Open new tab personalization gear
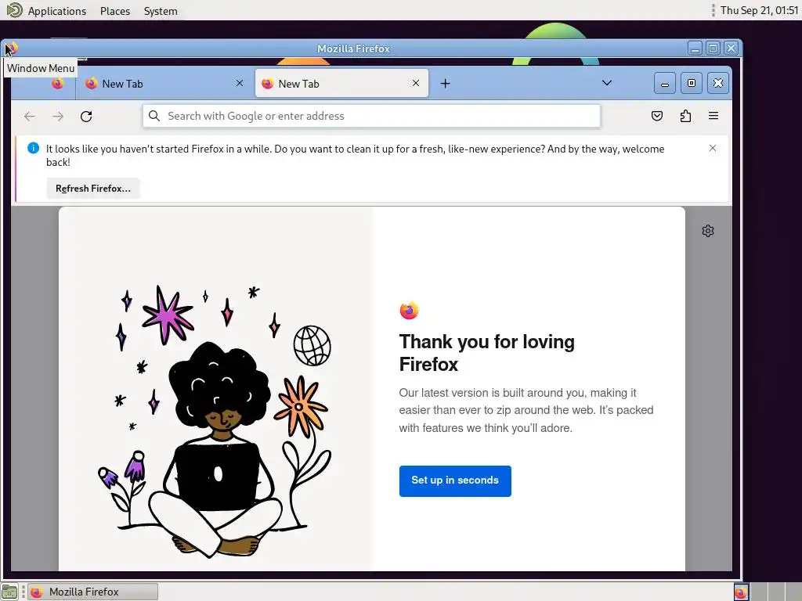Viewport: 802px width, 601px height. pos(708,231)
